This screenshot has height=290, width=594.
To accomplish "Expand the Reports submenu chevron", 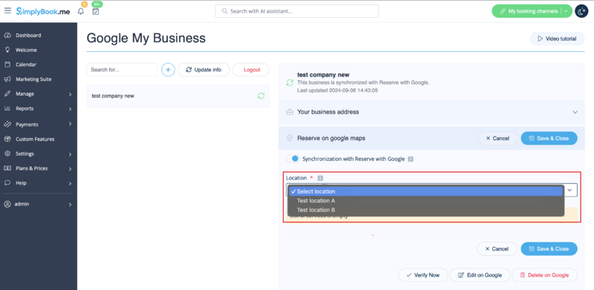I will (70, 109).
